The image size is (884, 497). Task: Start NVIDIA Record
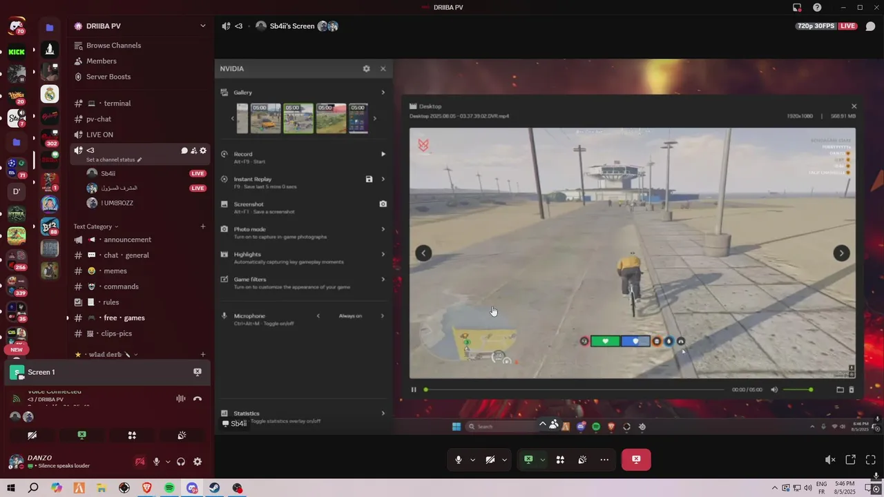coord(383,155)
